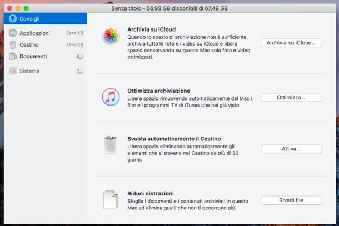Click the Documenti sidebar document icon
The width and height of the screenshot is (339, 226).
pos(13,57)
